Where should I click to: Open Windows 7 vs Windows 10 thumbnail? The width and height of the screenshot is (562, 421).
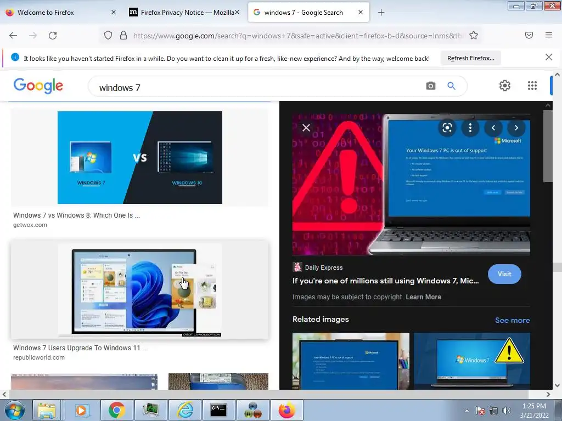[x=140, y=157]
